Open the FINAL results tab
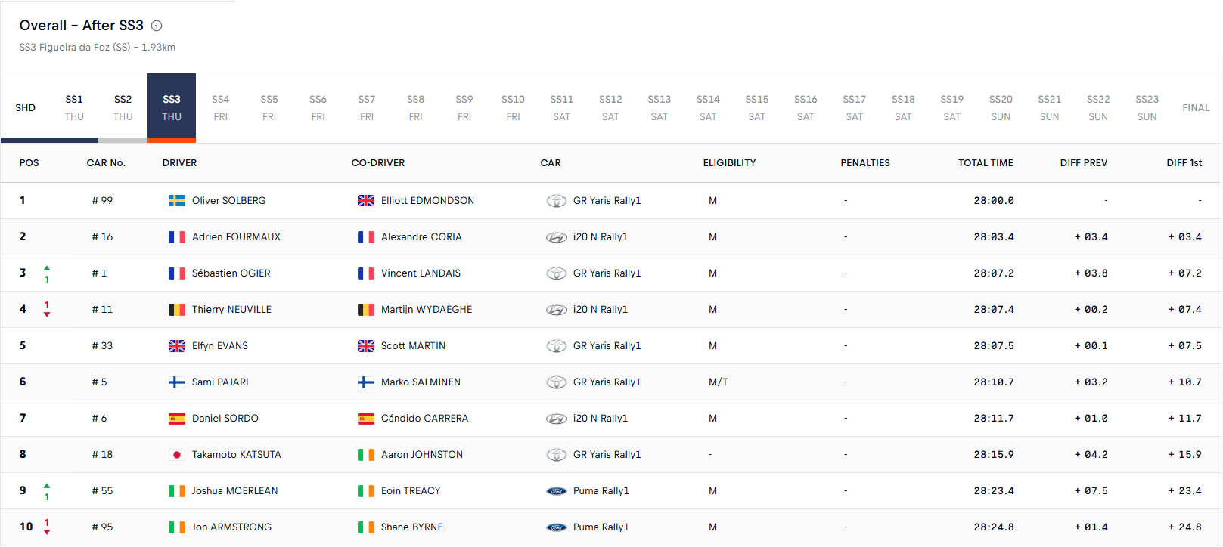 1196,108
